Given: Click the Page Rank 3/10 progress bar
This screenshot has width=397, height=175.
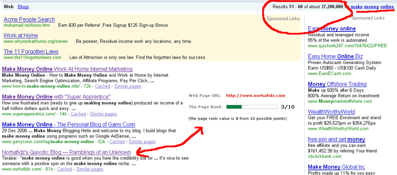Looking at the screenshot, I should [x=252, y=107].
